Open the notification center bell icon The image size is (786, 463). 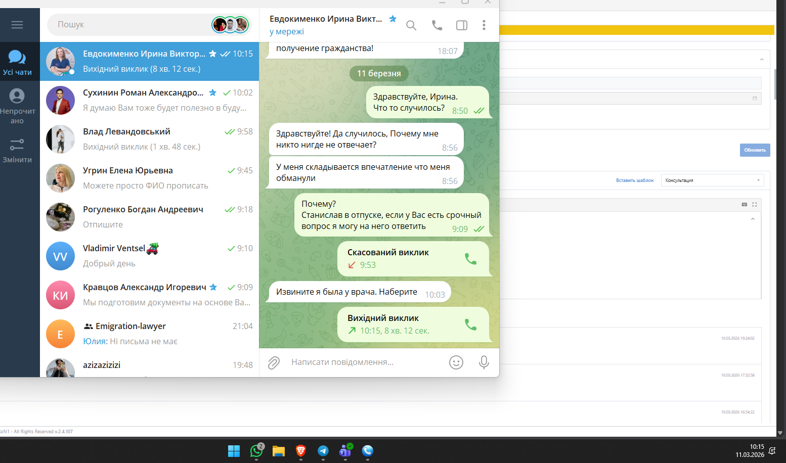pos(772,451)
